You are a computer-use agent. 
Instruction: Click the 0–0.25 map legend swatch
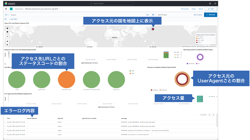point(197,37)
